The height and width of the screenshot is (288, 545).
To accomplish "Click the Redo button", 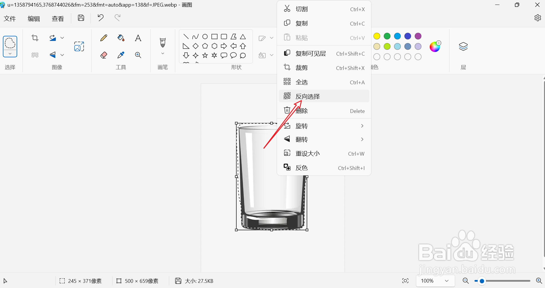I will pyautogui.click(x=117, y=18).
